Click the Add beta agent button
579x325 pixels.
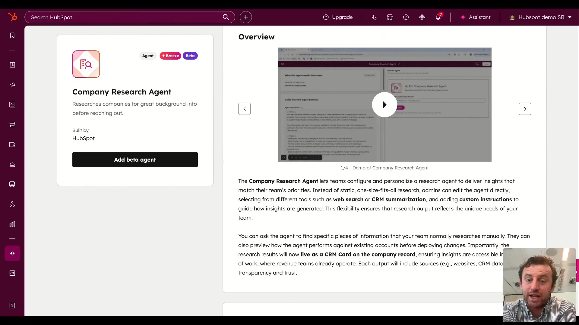click(135, 159)
